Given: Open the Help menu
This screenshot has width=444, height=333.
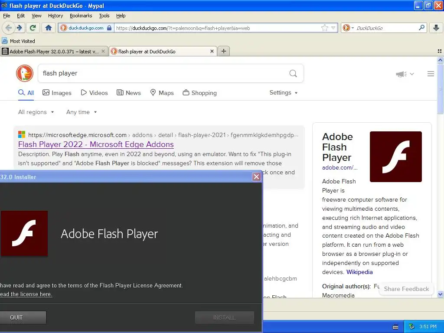Looking at the screenshot, I should click(121, 16).
